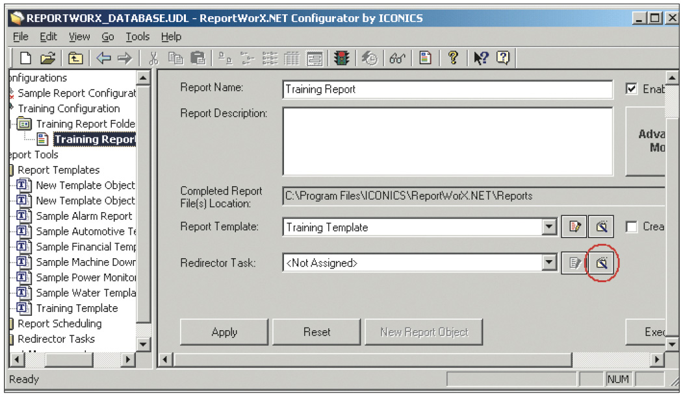This screenshot has height=397, width=683.
Task: Click the Paste clipboard icon
Action: click(x=198, y=58)
